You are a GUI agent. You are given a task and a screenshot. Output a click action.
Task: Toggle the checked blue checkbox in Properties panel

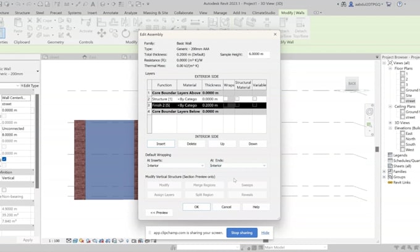click(4, 159)
